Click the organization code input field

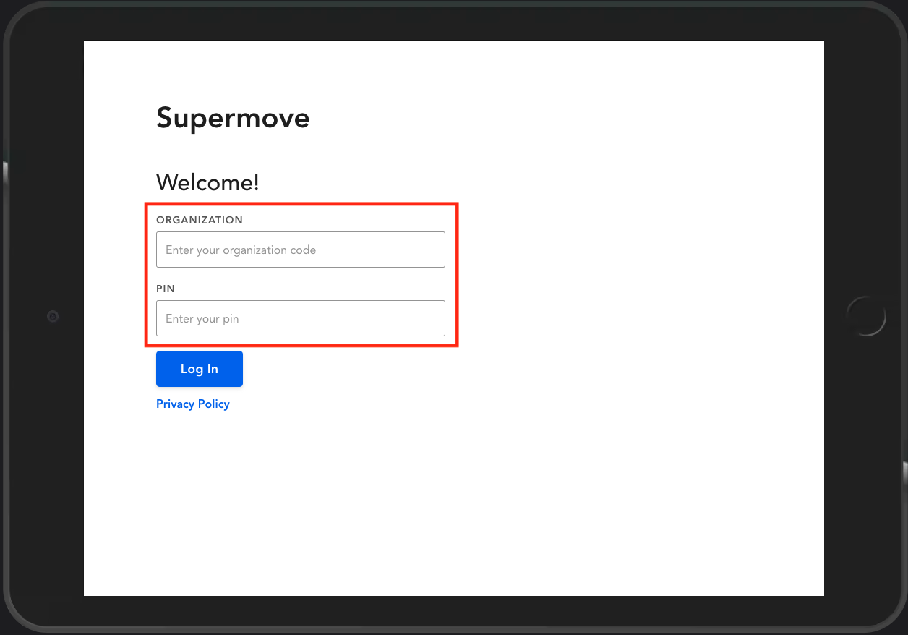point(300,250)
